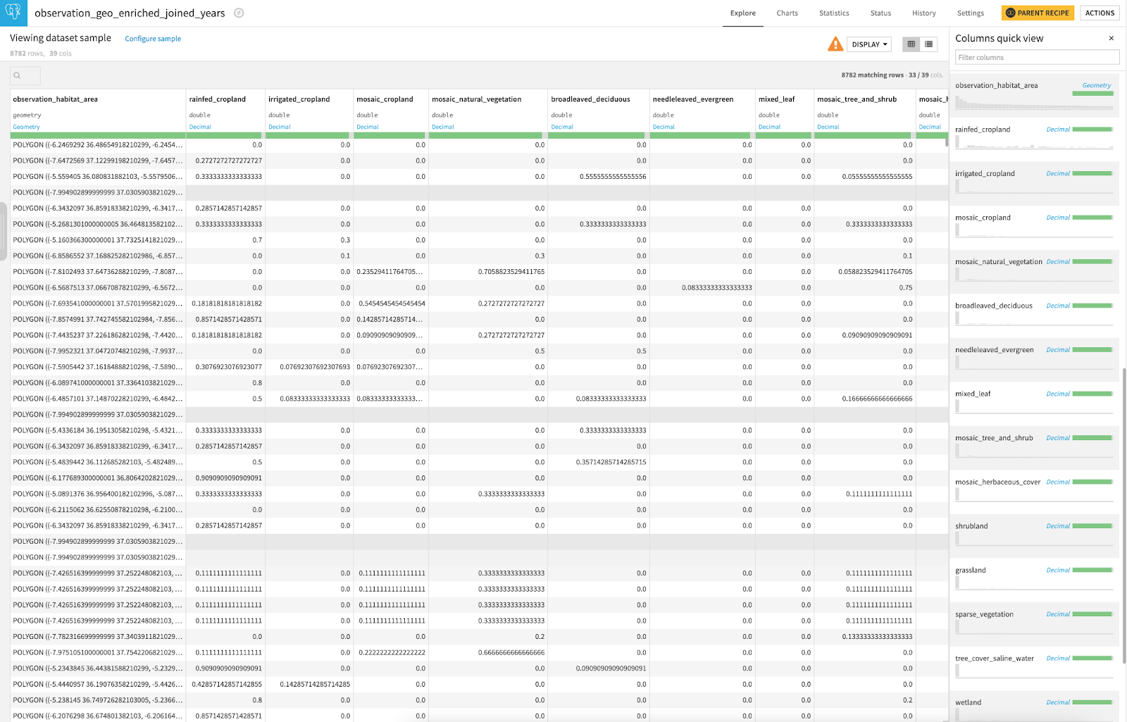This screenshot has height=722, width=1127.
Task: Click the Dataiku bird logo icon
Action: coord(13,13)
